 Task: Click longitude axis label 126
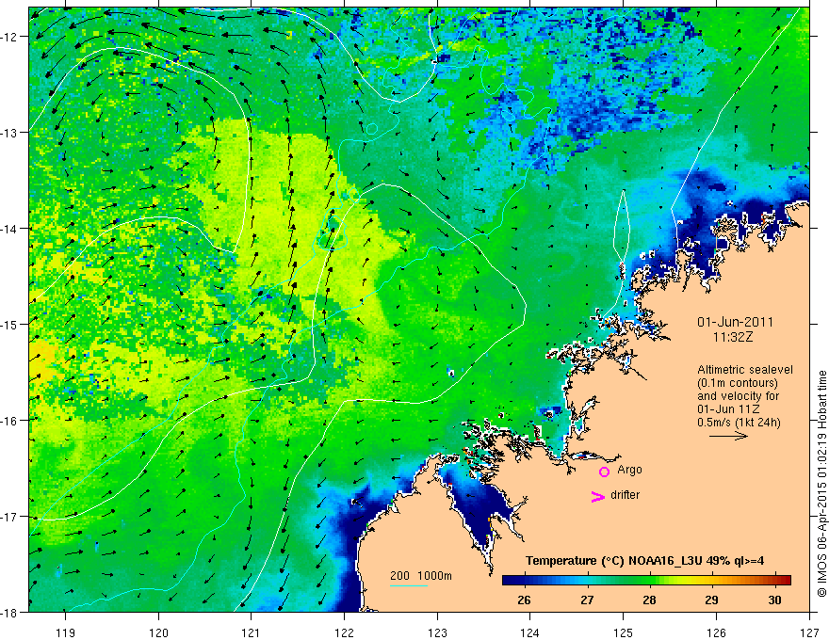[716, 632]
